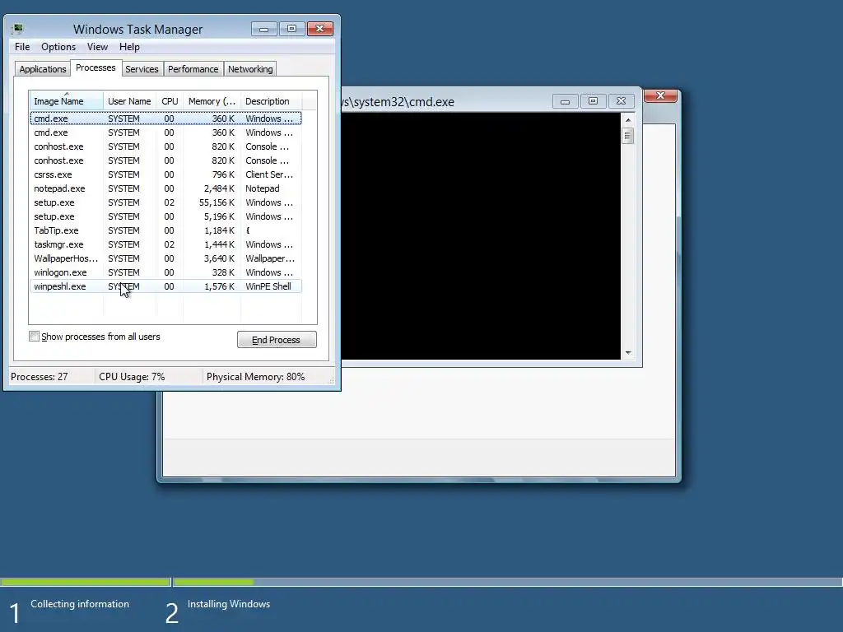The image size is (843, 632).
Task: Click the cmd.exe scrollbar thumb
Action: [627, 136]
